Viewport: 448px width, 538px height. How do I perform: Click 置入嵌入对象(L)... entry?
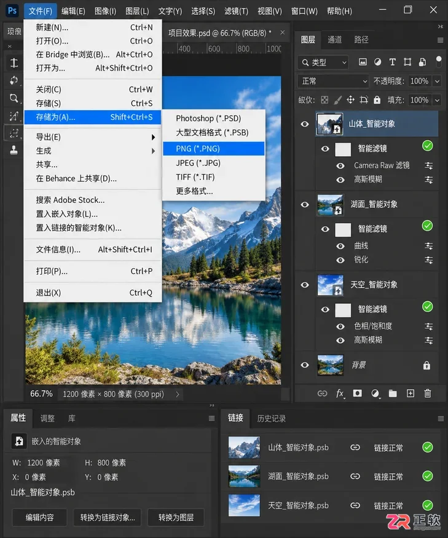tap(93, 214)
